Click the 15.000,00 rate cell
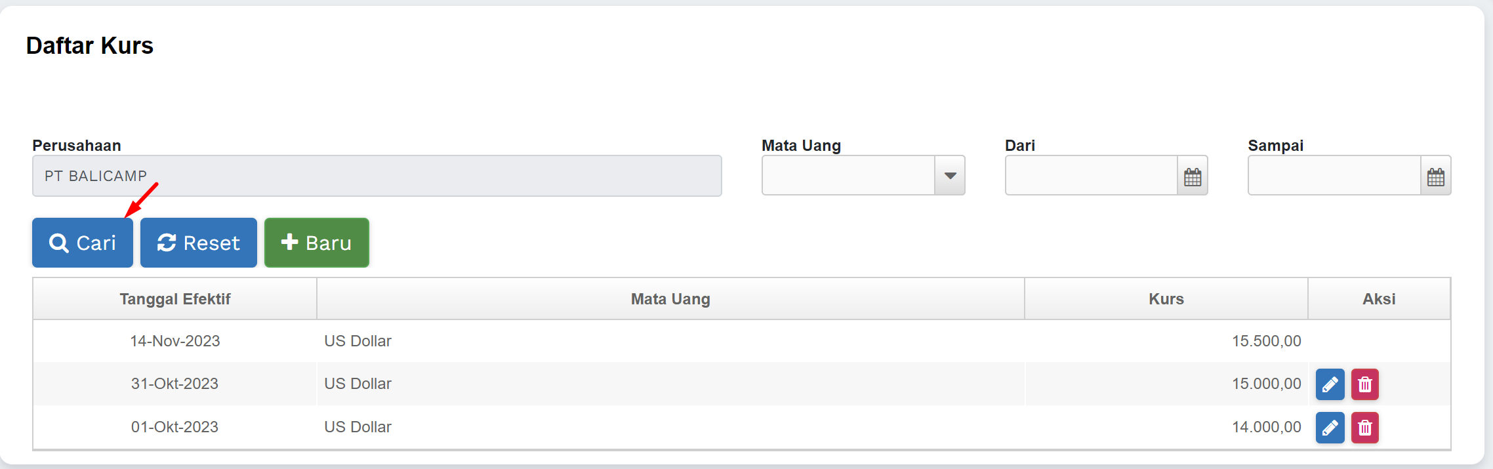Viewport: 1493px width, 469px height. (x=1266, y=384)
